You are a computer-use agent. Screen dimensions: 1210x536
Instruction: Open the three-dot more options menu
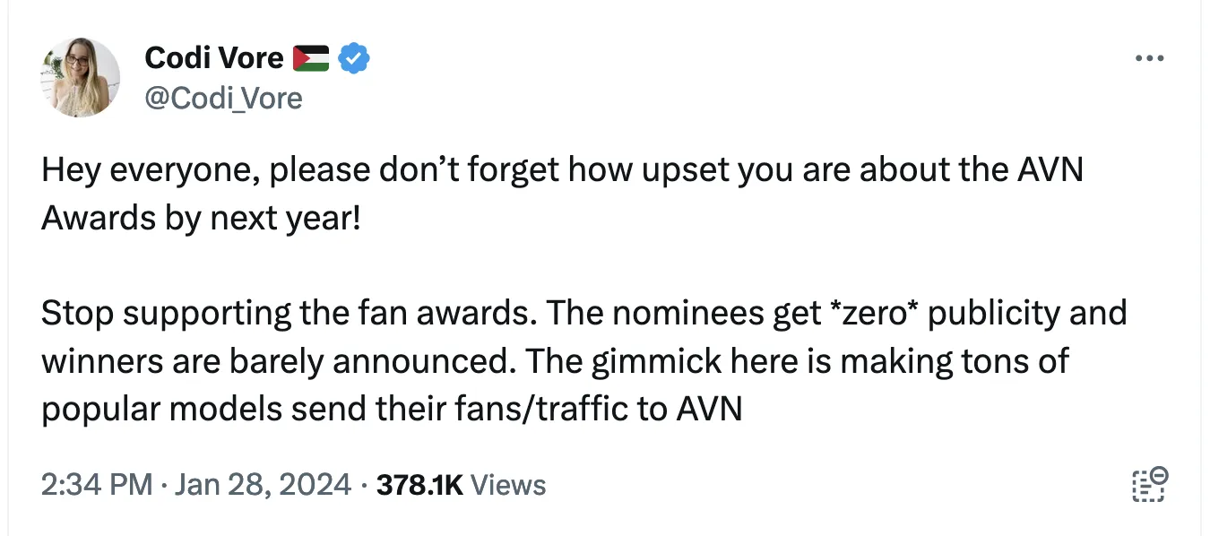pos(1148,59)
